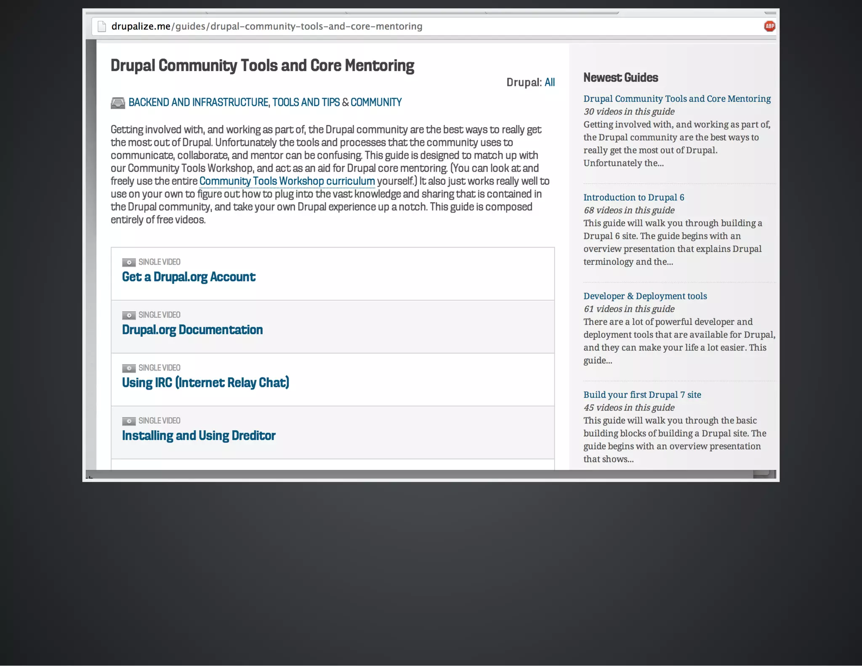Click video icon above Using IRC
862x666 pixels.
(129, 368)
